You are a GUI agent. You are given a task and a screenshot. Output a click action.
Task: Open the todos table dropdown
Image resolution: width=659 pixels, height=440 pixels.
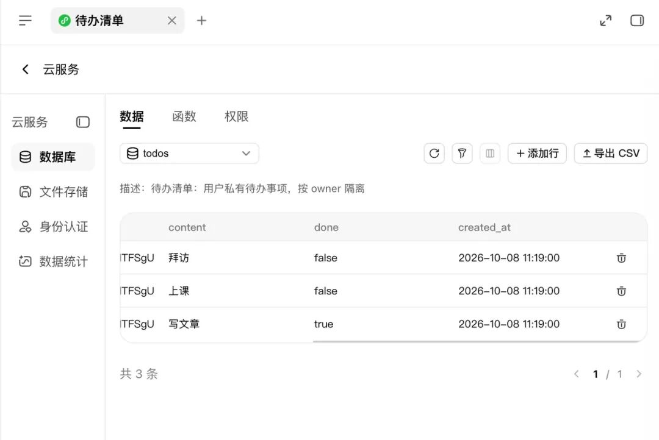tap(189, 153)
